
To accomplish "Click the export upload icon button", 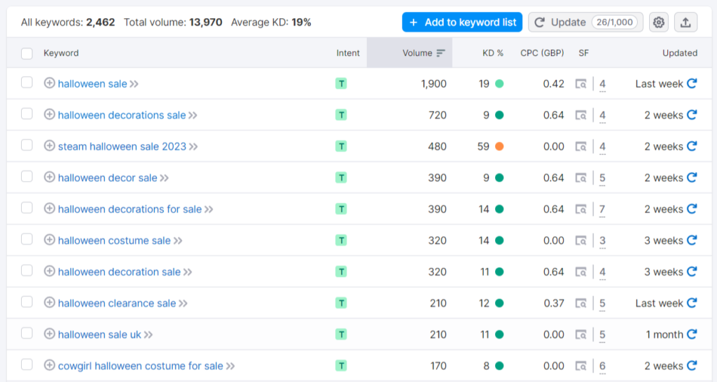I will click(685, 22).
